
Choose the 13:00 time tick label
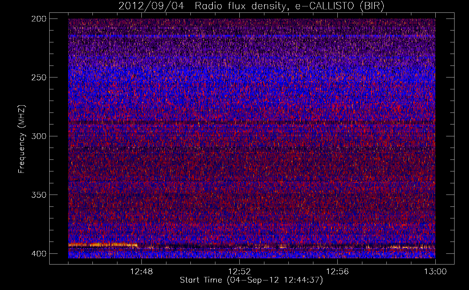(435, 272)
